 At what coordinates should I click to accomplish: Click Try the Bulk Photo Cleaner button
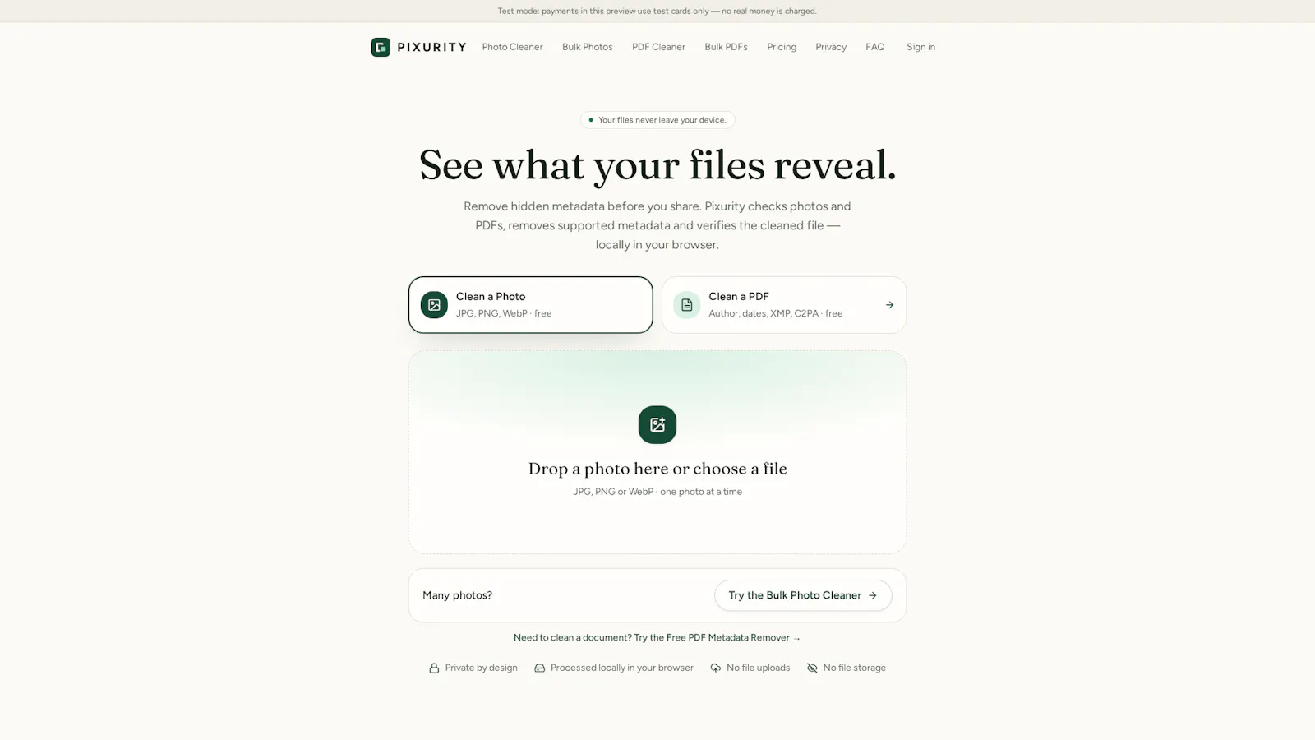(803, 595)
